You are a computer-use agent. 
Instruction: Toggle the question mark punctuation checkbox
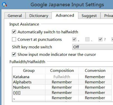tap(100, 39)
